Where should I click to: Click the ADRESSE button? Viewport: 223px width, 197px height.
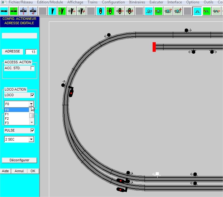click(x=12, y=51)
